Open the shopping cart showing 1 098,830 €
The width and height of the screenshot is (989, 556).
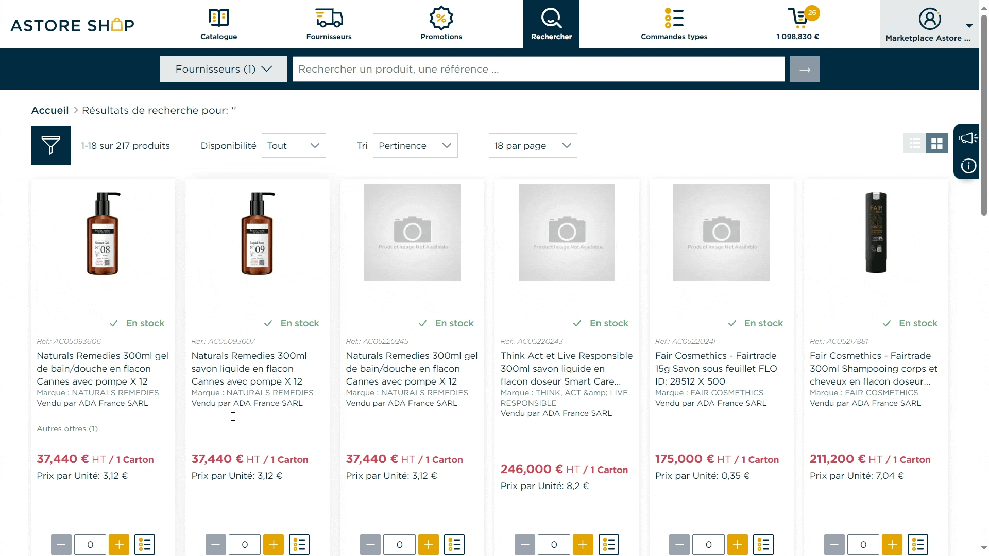click(797, 24)
